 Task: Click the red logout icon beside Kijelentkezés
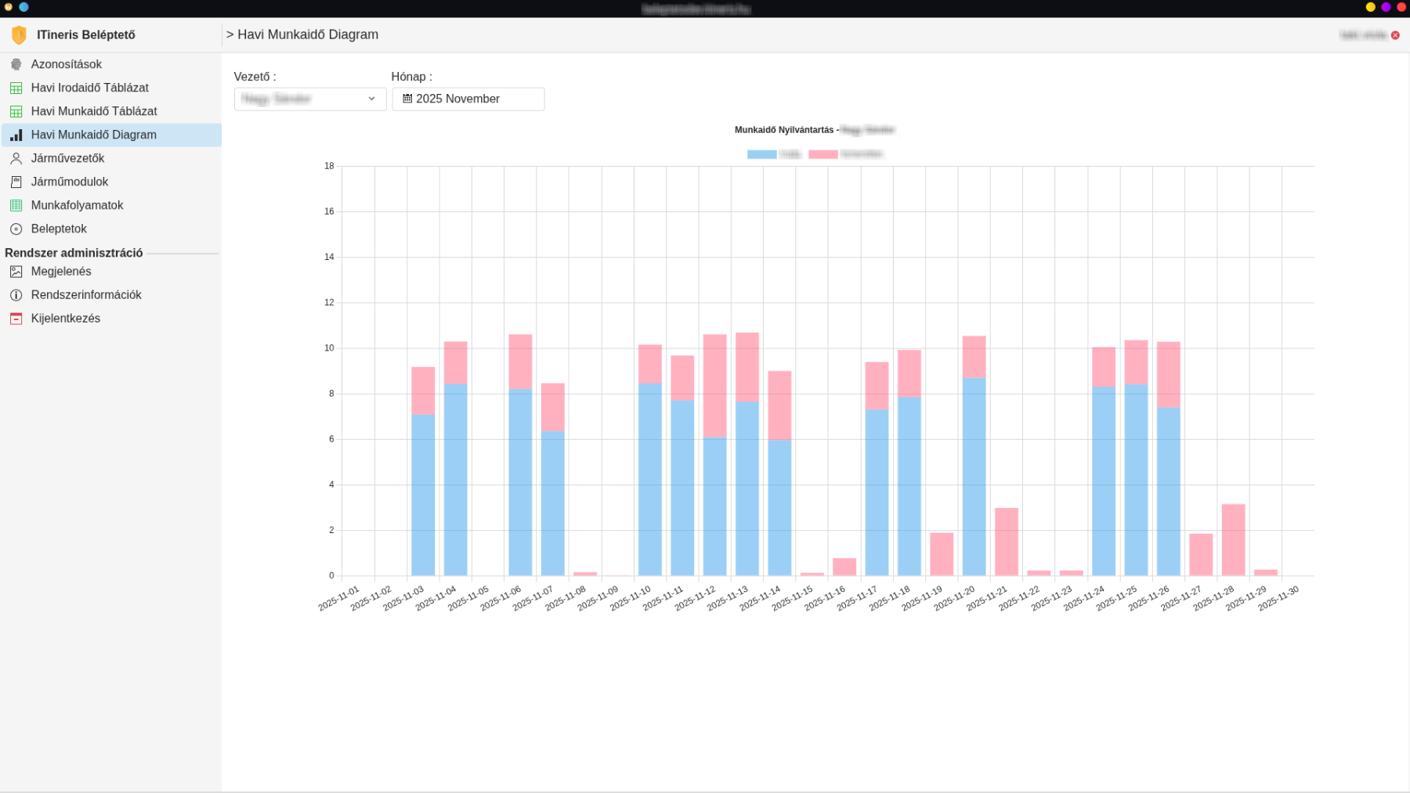pos(16,319)
